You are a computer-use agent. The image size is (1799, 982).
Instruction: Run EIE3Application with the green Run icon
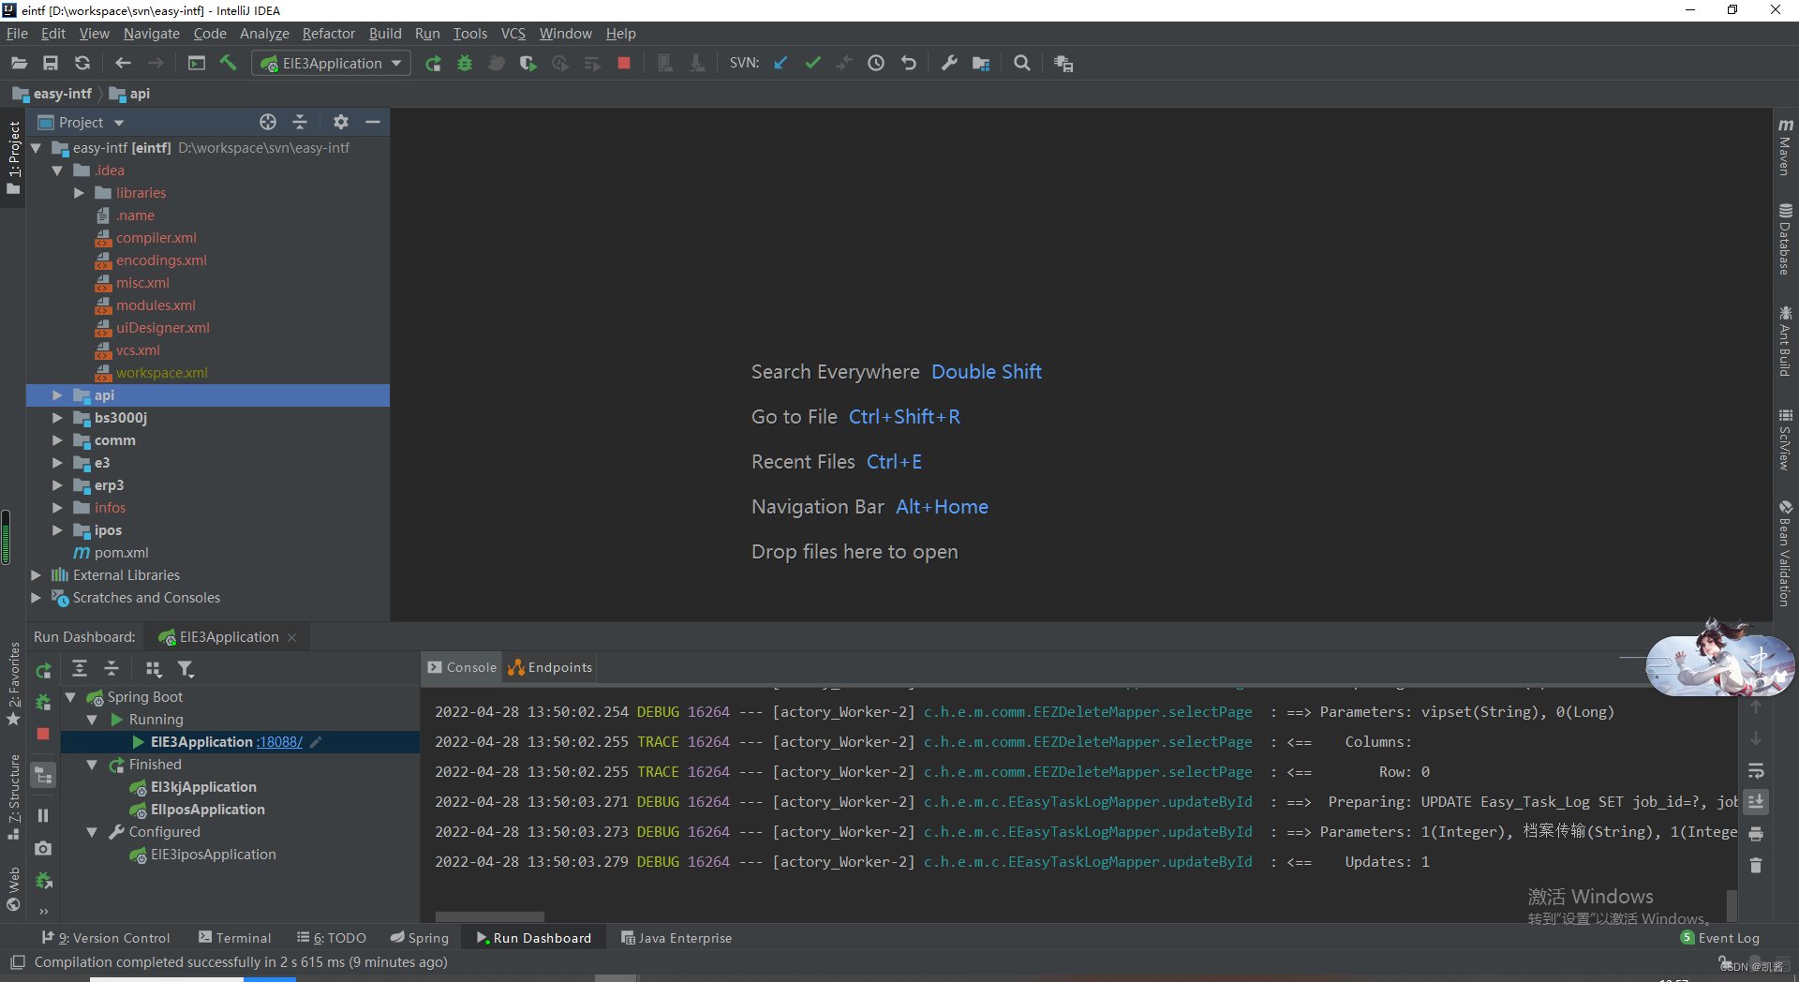(433, 63)
